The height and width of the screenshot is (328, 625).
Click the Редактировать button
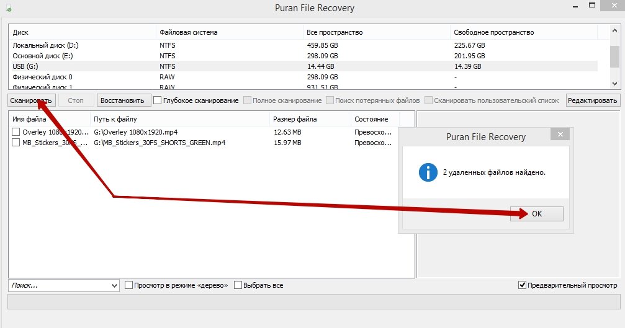tap(592, 100)
